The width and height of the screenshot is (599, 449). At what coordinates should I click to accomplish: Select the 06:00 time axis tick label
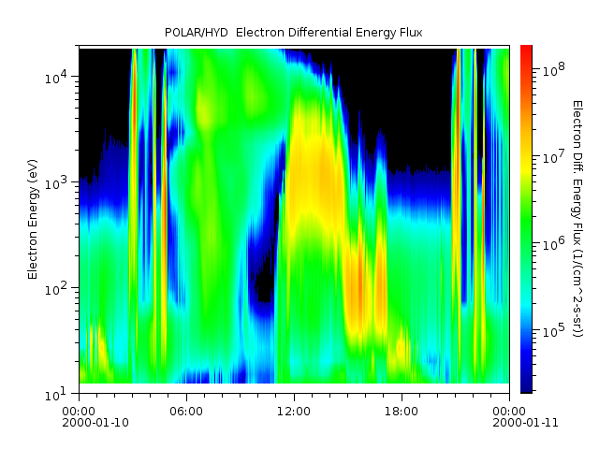point(185,410)
